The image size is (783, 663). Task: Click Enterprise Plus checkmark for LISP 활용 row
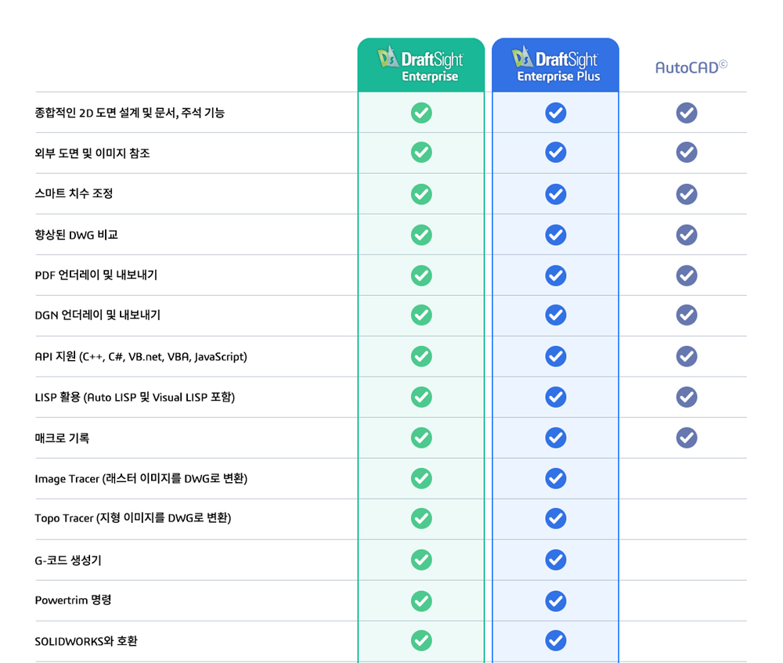point(556,397)
